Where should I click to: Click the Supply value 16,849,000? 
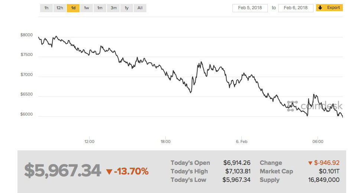pyautogui.click(x=324, y=180)
